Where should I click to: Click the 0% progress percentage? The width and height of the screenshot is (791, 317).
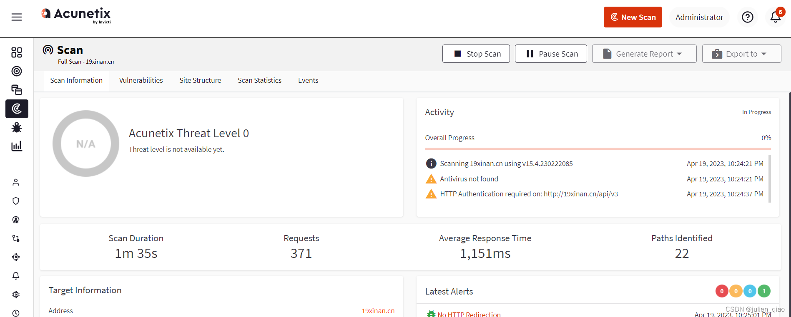tap(766, 138)
